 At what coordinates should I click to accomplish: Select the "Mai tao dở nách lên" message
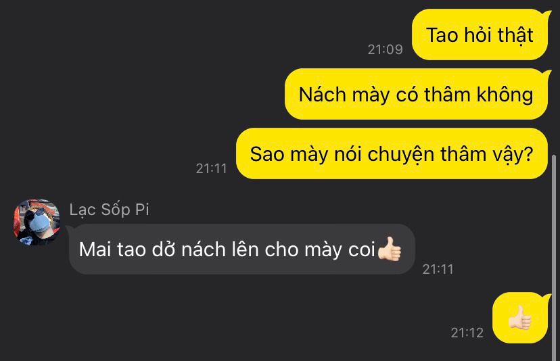241,249
